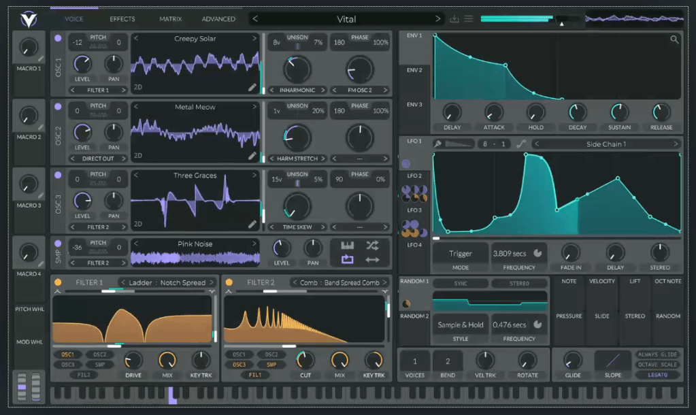Toggle sample loop icon
Image resolution: width=696 pixels, height=415 pixels.
tap(347, 259)
